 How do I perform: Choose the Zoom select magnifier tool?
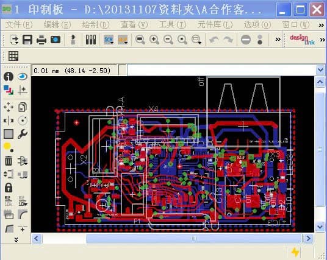point(196,40)
